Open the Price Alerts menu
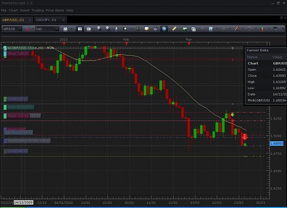Screen dimensions: 287x208 (x=55, y=11)
